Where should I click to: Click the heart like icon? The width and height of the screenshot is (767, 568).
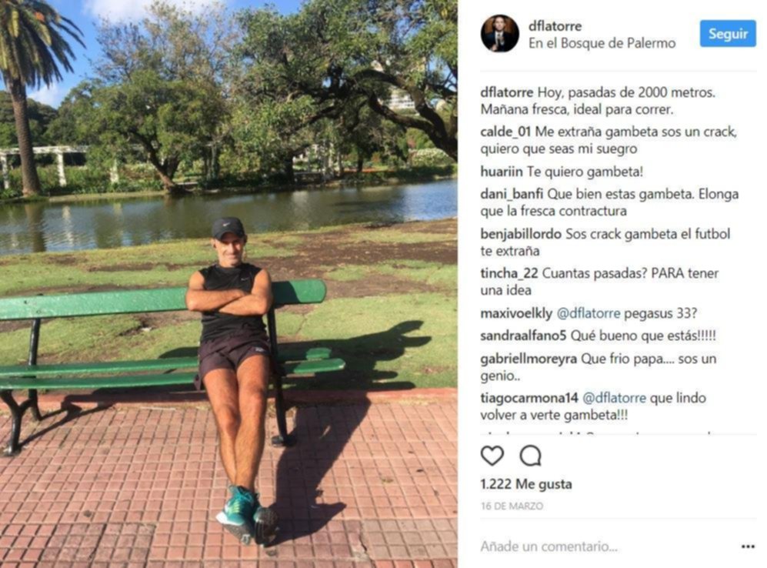click(492, 456)
